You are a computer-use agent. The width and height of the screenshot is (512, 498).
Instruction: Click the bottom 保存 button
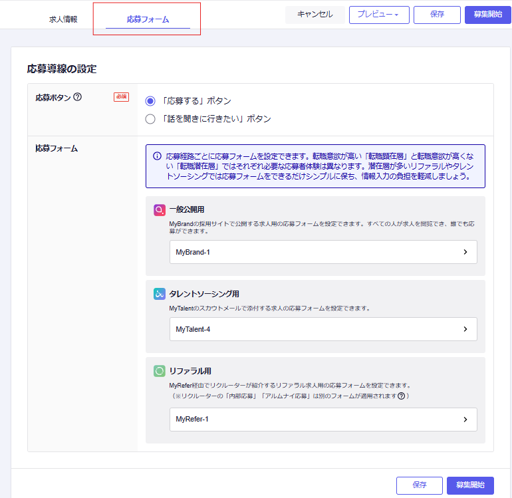coord(419,485)
